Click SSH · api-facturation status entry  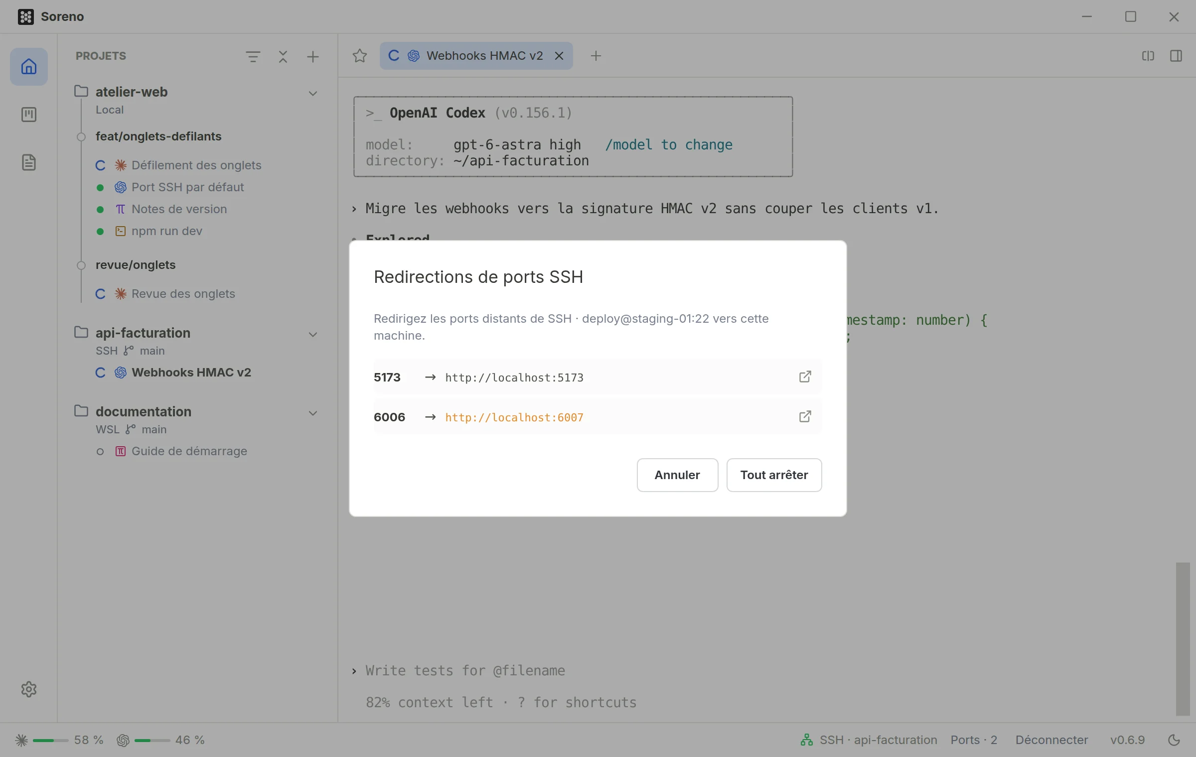879,740
